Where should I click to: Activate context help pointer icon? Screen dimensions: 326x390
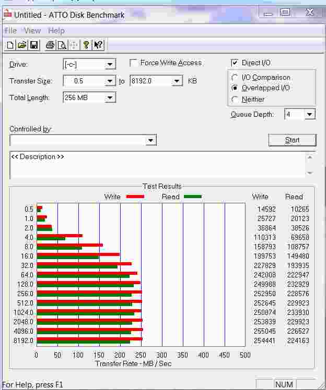click(x=98, y=45)
